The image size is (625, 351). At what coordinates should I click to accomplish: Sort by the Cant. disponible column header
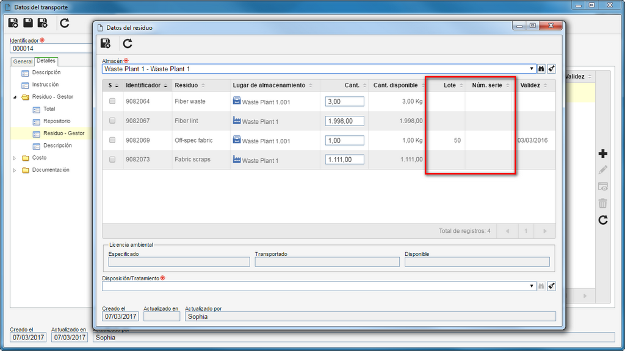click(x=397, y=85)
